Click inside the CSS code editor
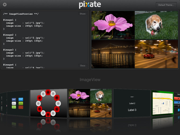The image size is (180, 135). (x=45, y=40)
